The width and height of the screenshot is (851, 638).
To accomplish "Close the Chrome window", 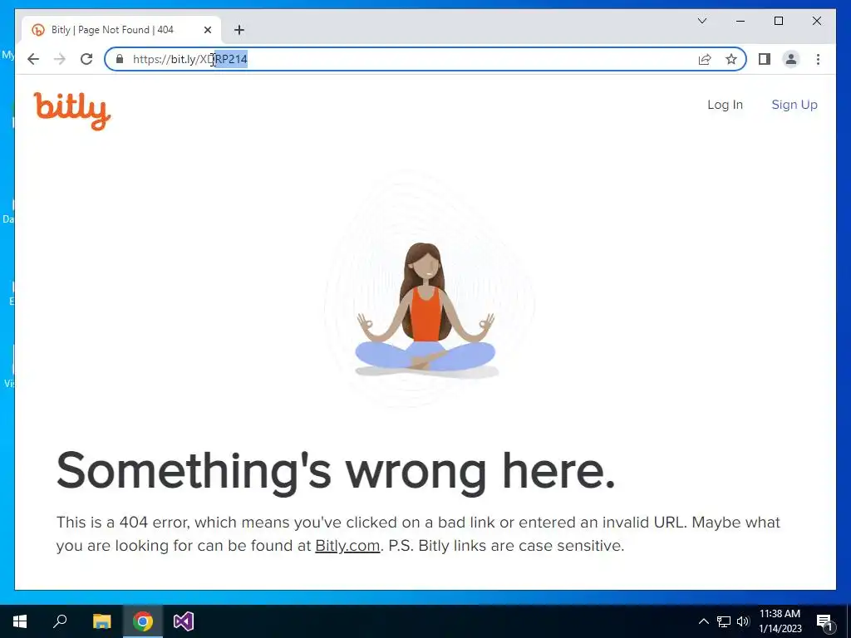I will pyautogui.click(x=816, y=21).
